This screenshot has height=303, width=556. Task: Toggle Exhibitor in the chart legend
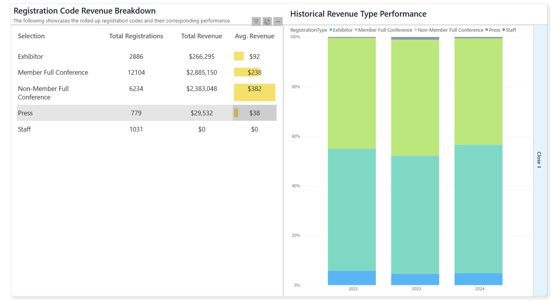(342, 30)
